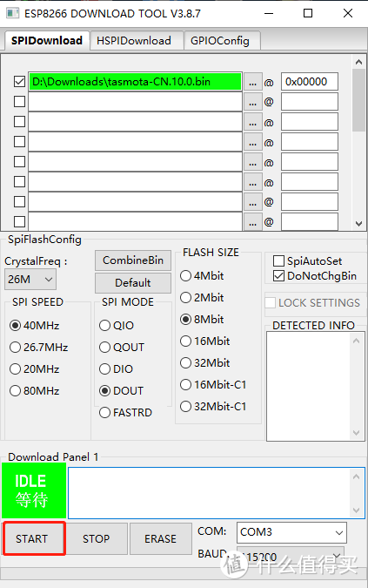The width and height of the screenshot is (368, 588).
Task: Open the BAUD rate dropdown
Action: pyautogui.click(x=291, y=556)
